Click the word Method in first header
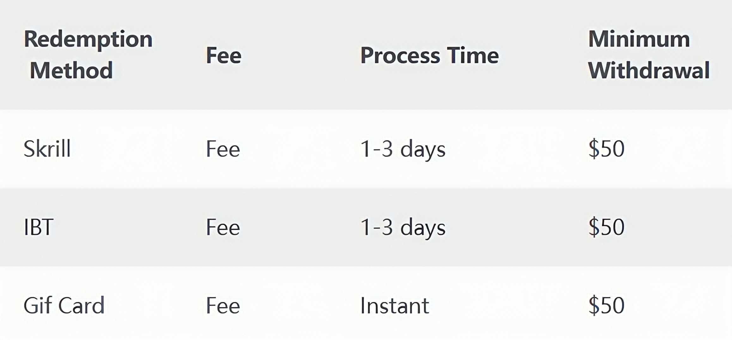Viewport: 732px width, 340px height. 71,70
